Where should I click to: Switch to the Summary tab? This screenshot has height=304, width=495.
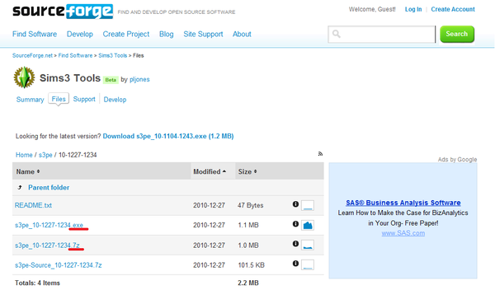pos(30,100)
